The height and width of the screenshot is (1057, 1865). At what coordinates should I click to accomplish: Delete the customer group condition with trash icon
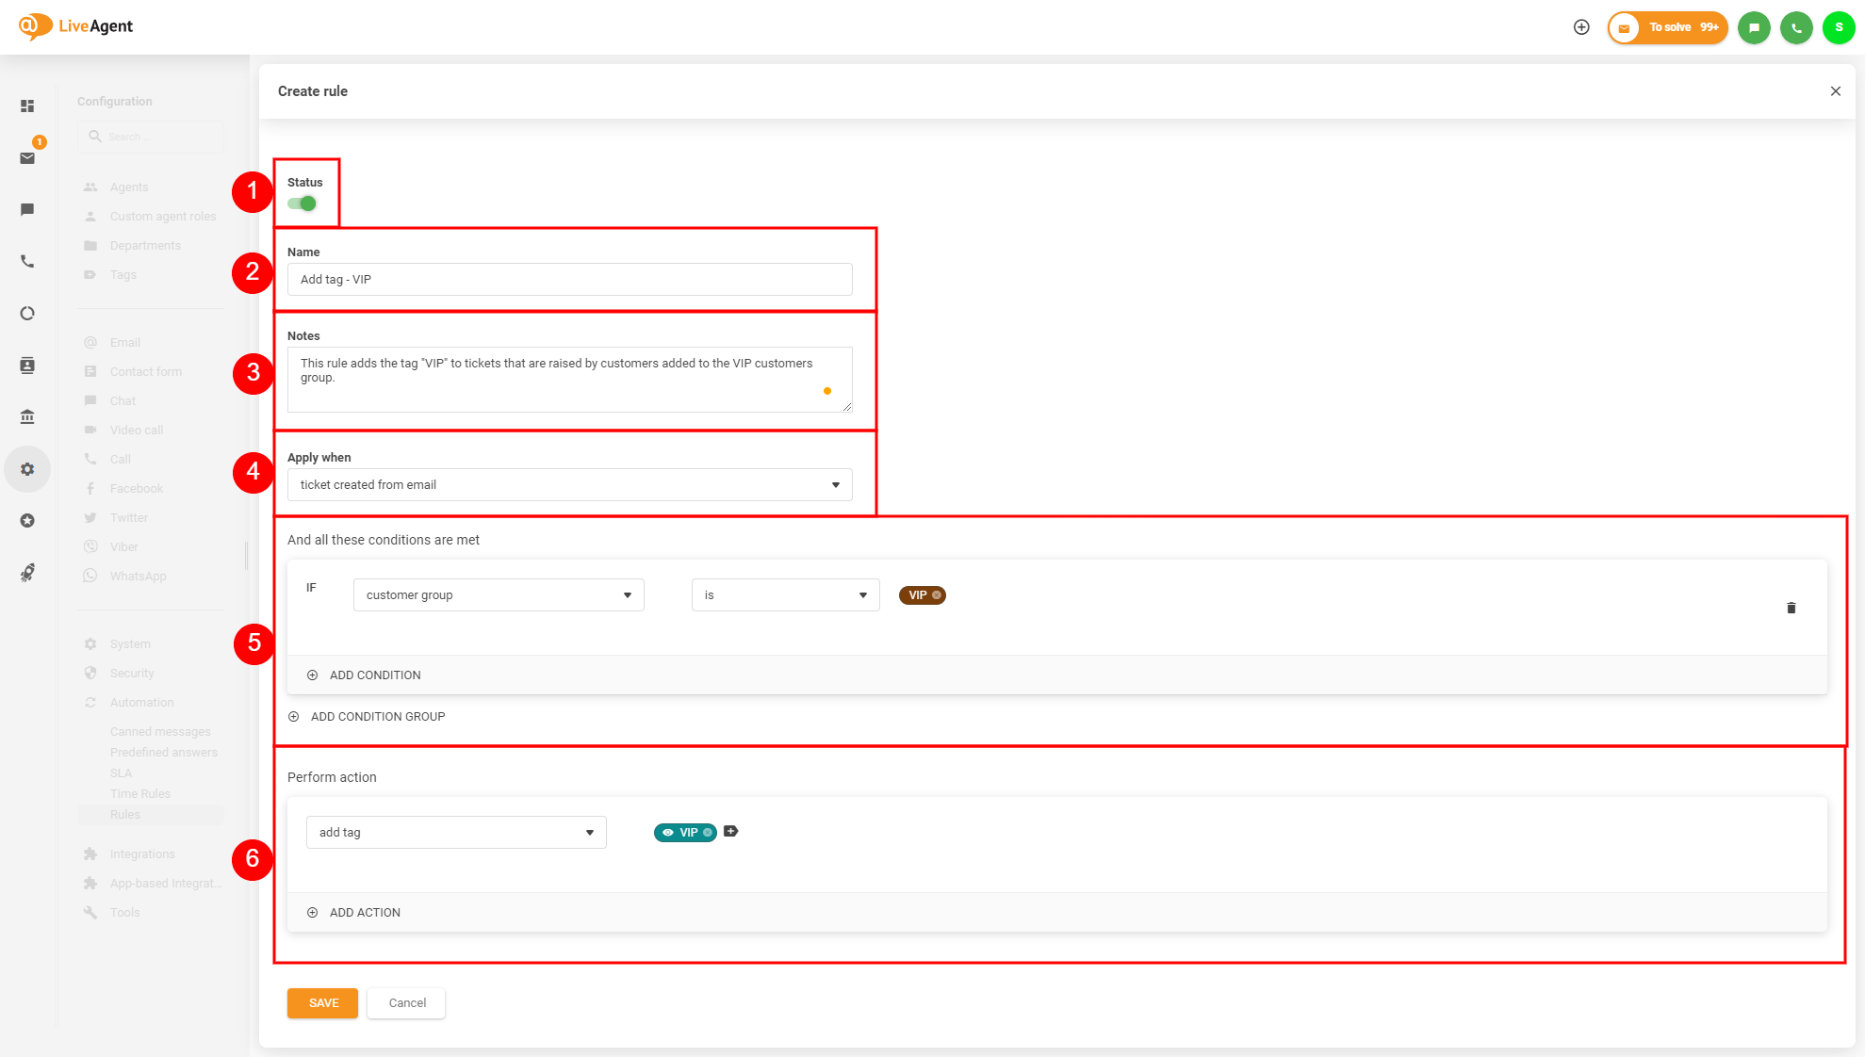1791,608
